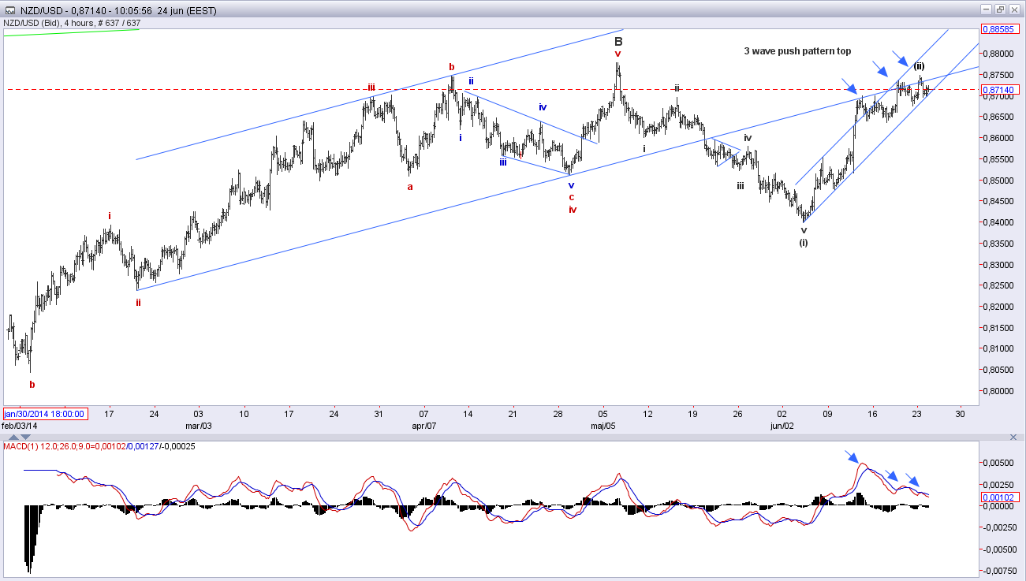
Task: Click the current price label 0,87140
Action: [998, 90]
